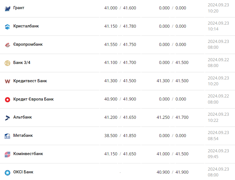Click the Альтбанк logo icon
The height and width of the screenshot is (180, 235).
(x=7, y=118)
